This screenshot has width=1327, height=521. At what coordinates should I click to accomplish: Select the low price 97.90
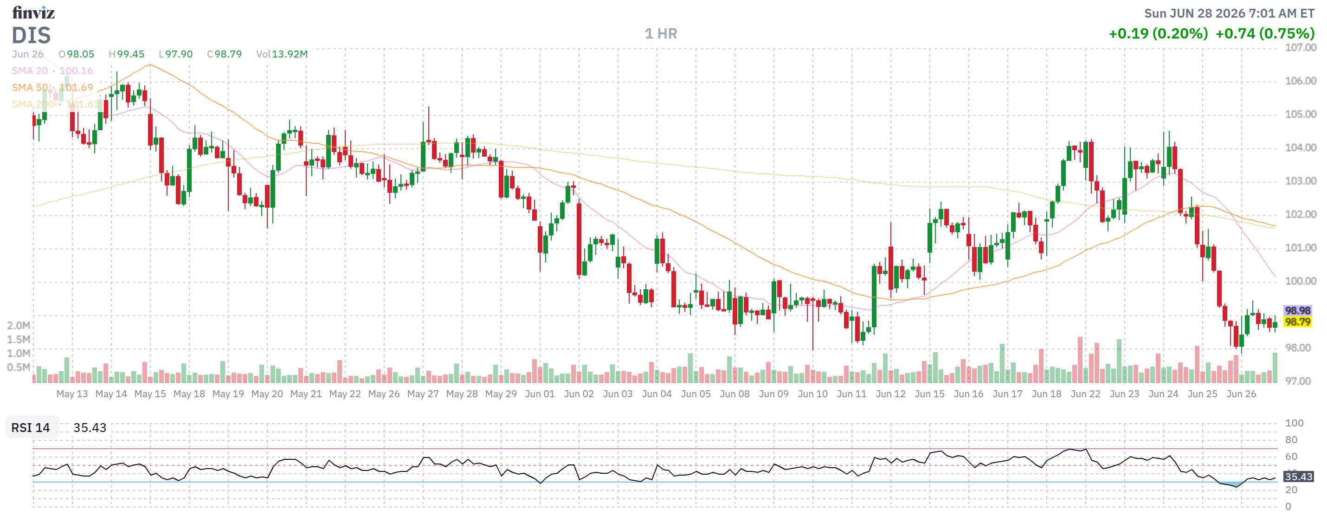coord(179,54)
